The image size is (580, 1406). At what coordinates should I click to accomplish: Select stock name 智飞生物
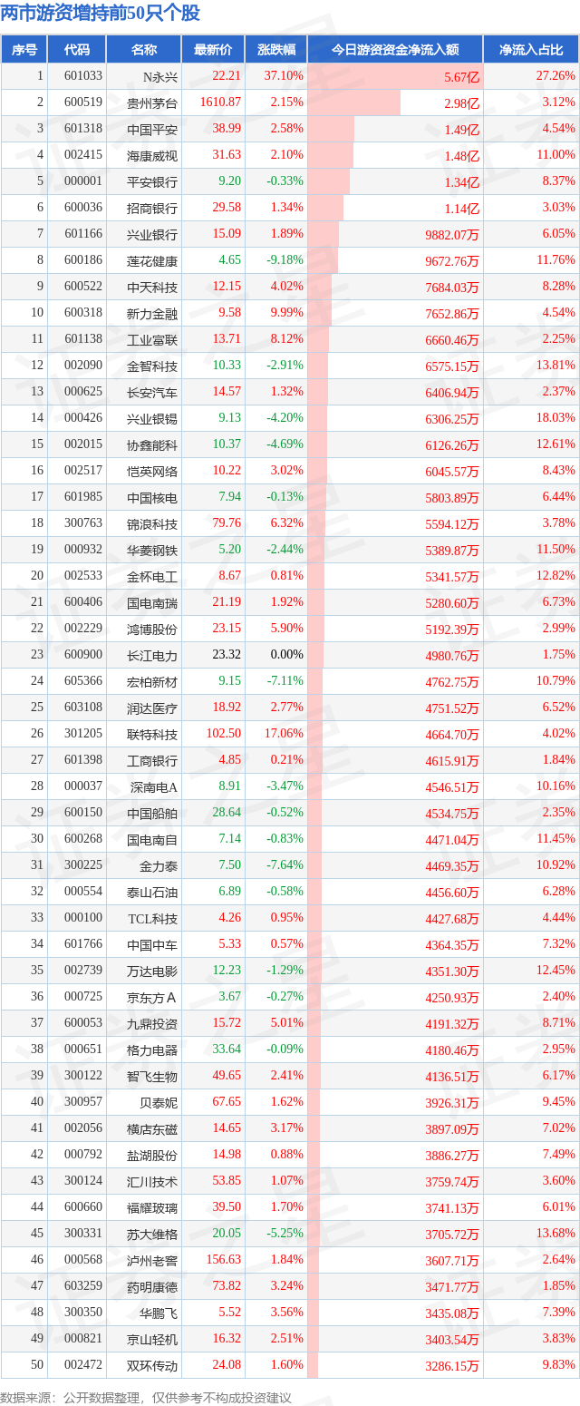pos(152,1077)
